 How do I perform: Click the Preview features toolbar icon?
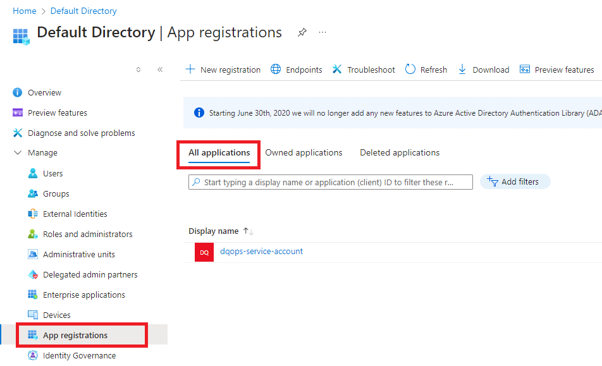coord(525,69)
